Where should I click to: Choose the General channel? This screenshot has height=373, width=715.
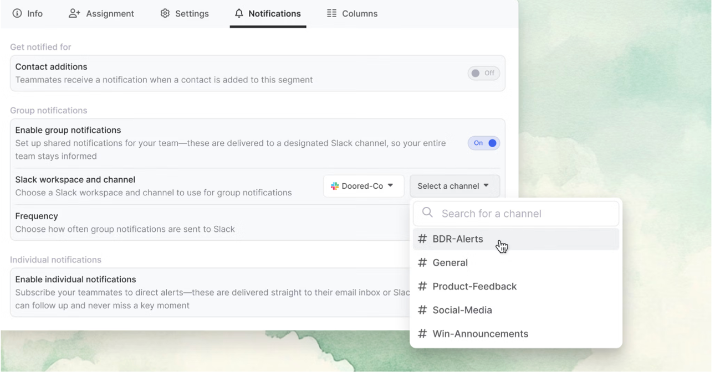[516, 263]
